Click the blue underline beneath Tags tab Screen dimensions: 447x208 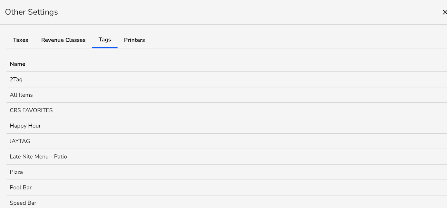pyautogui.click(x=105, y=47)
